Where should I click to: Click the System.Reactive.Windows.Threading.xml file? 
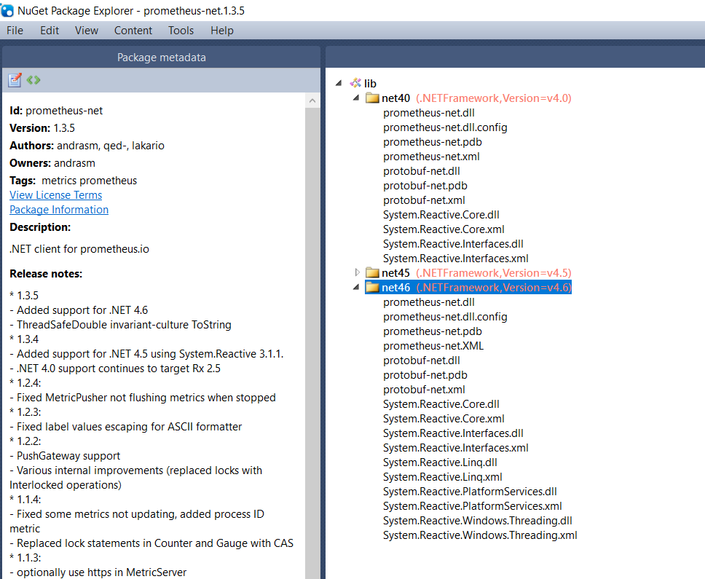pos(479,535)
